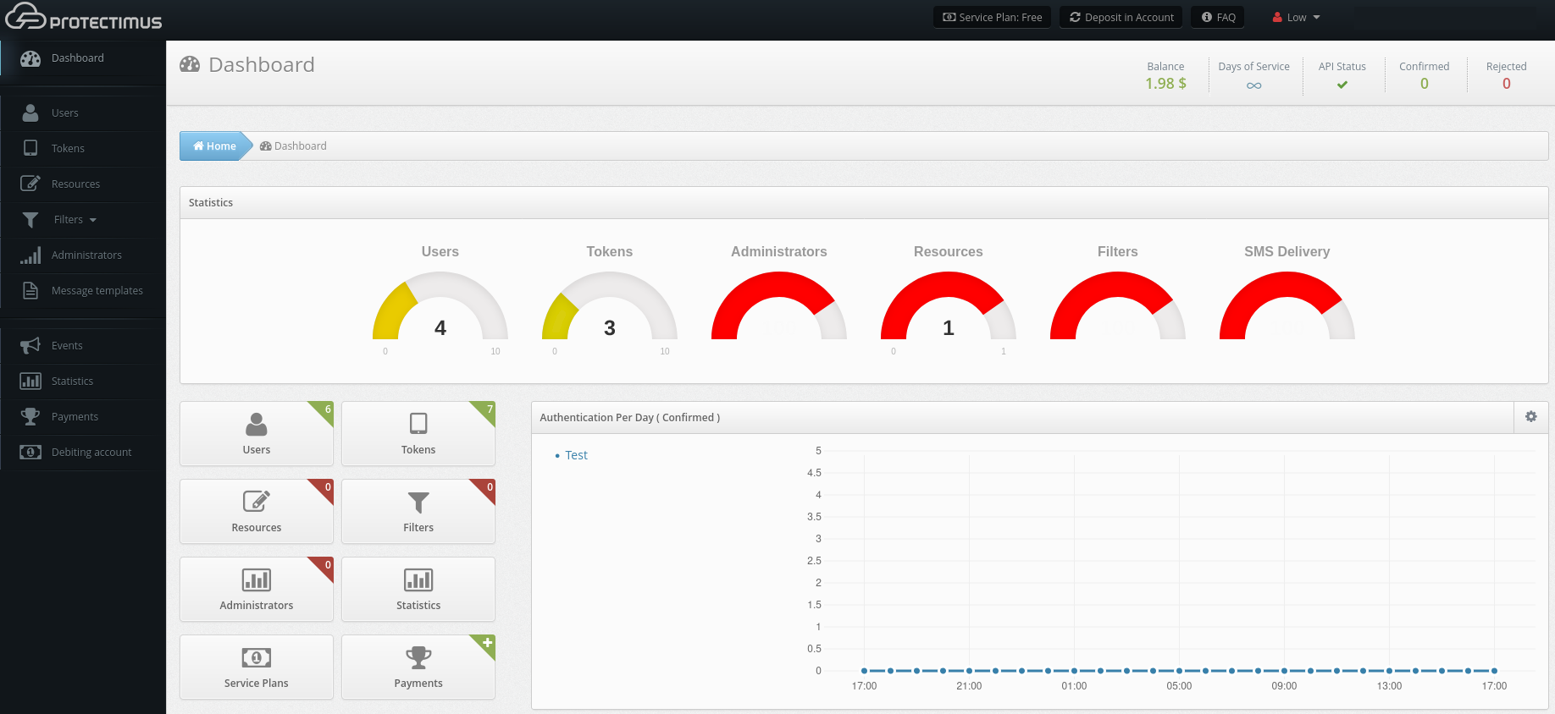The height and width of the screenshot is (714, 1555).
Task: Click the Resources tile edit icon
Action: (256, 502)
